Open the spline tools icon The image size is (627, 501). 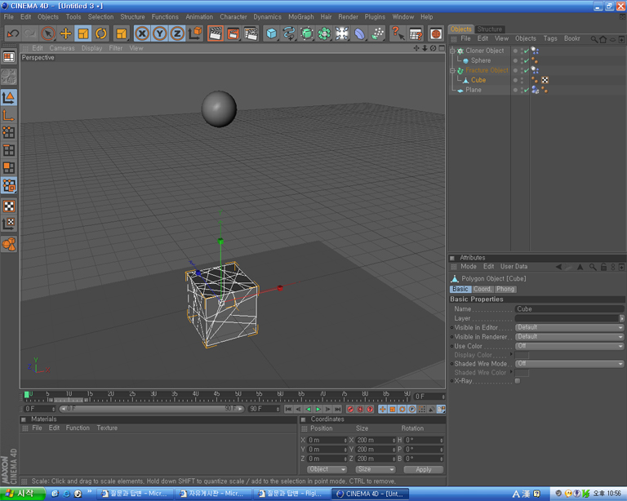[x=289, y=33]
